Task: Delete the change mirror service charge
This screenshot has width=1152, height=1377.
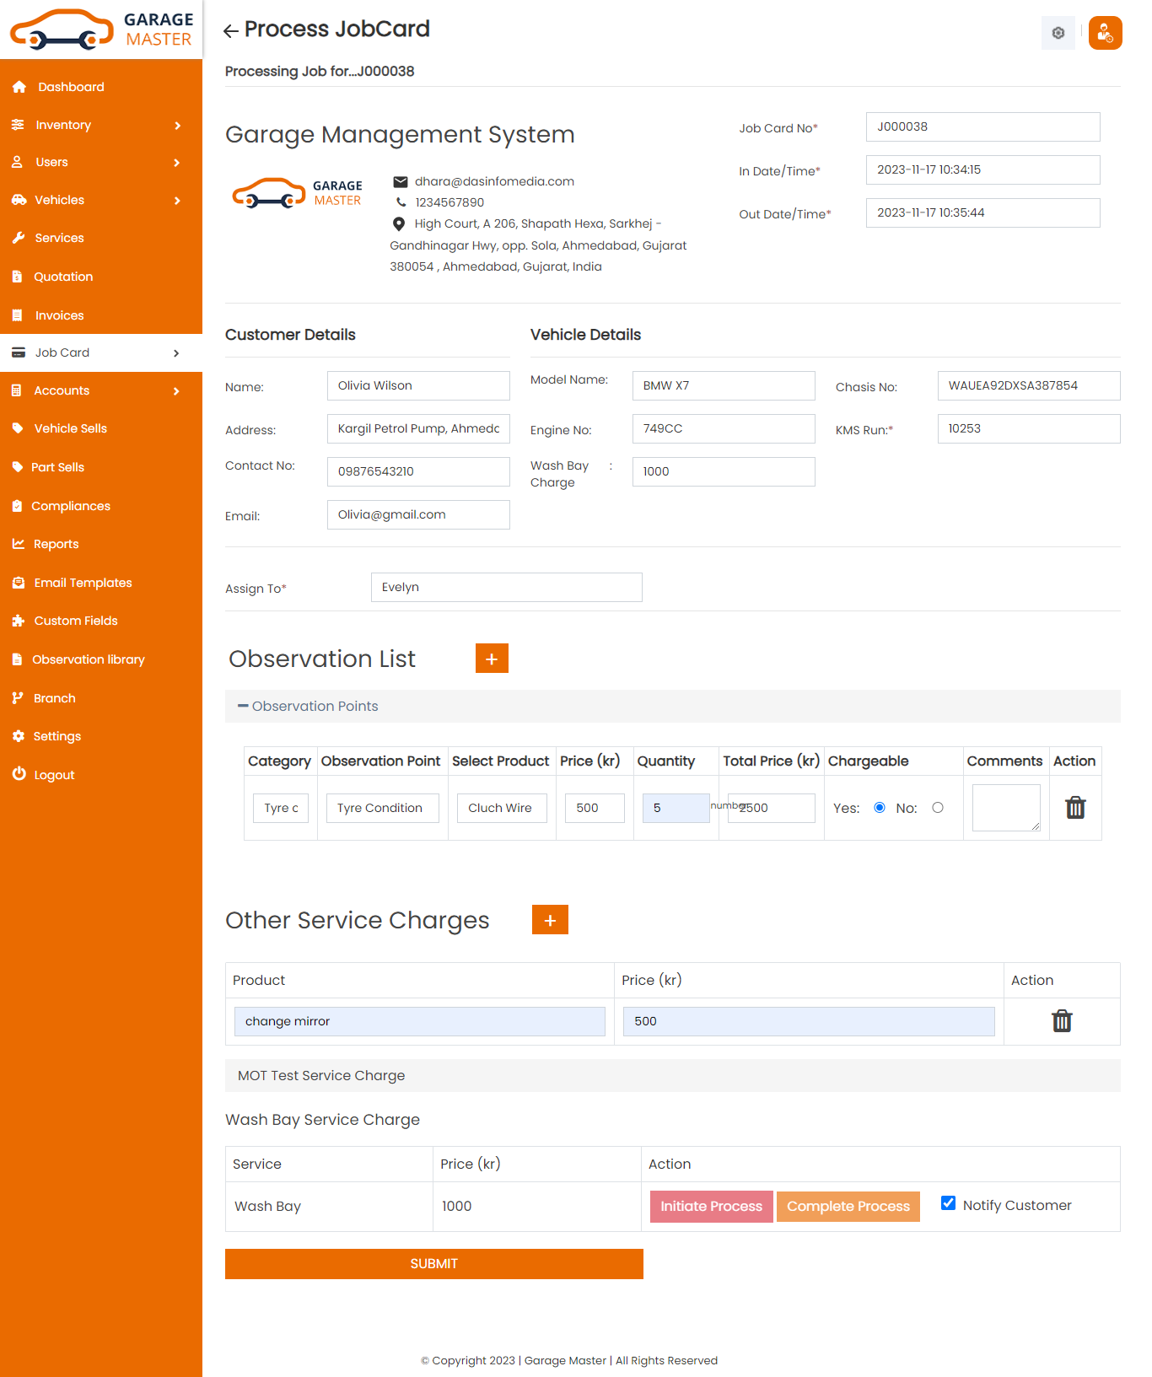Action: click(x=1062, y=1021)
